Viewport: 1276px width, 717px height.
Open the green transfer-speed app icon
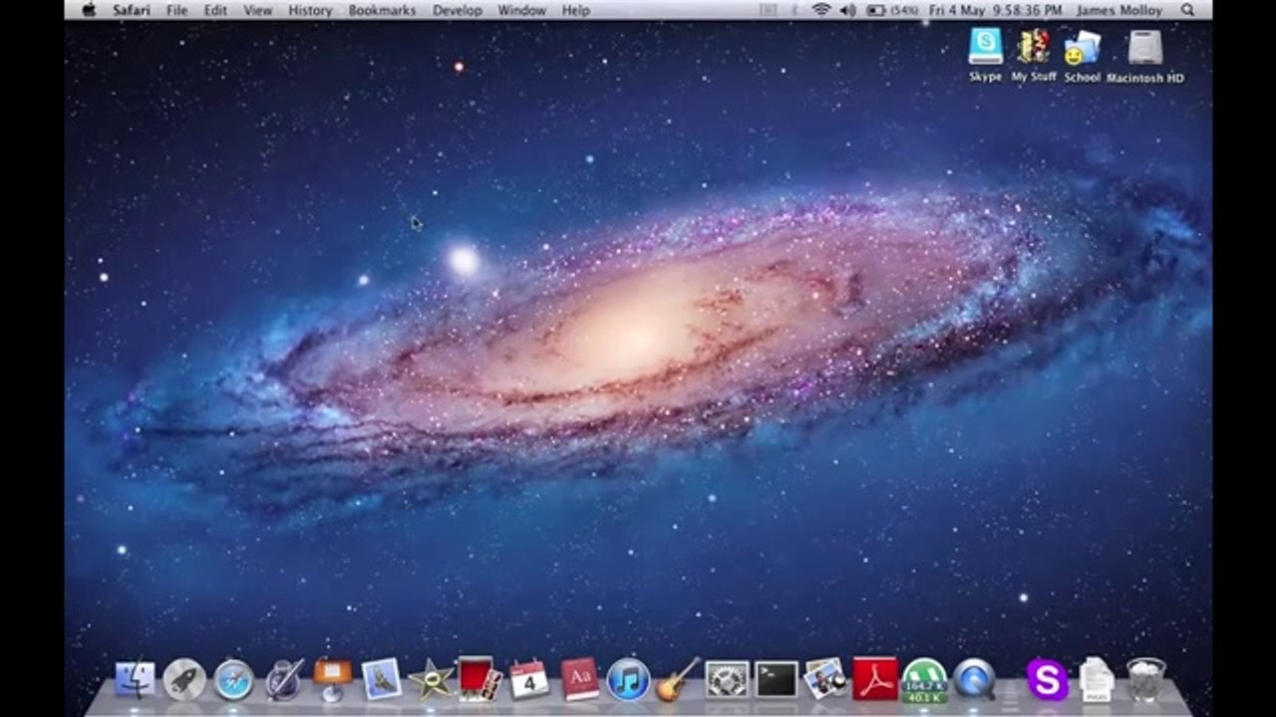pos(924,680)
